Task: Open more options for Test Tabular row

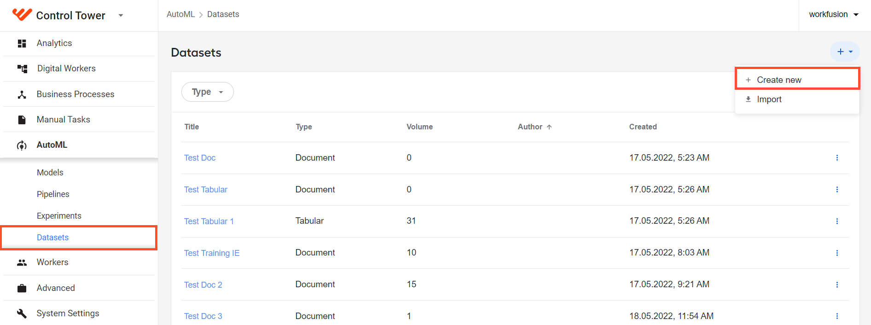Action: (837, 190)
